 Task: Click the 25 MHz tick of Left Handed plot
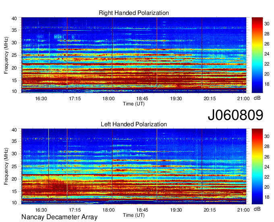pos(15,166)
